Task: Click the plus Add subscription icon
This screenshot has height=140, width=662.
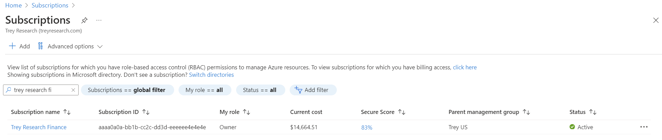Action: click(x=12, y=46)
